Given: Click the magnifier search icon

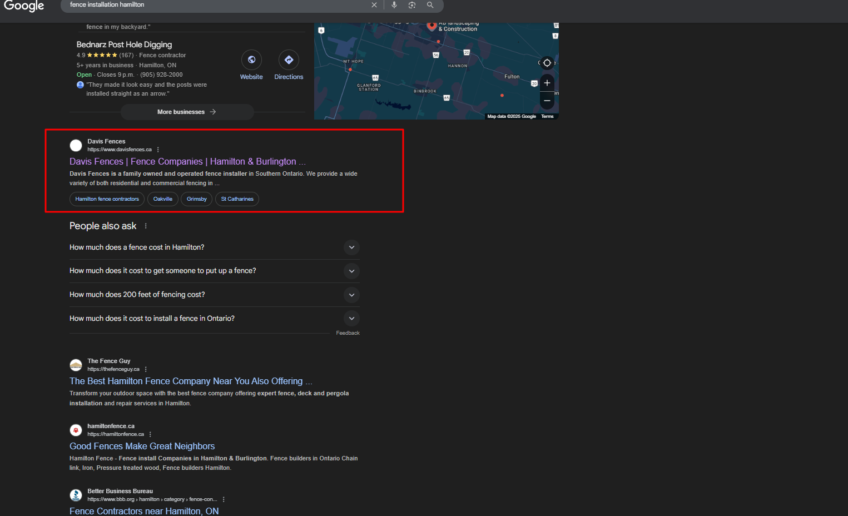Looking at the screenshot, I should [x=430, y=5].
